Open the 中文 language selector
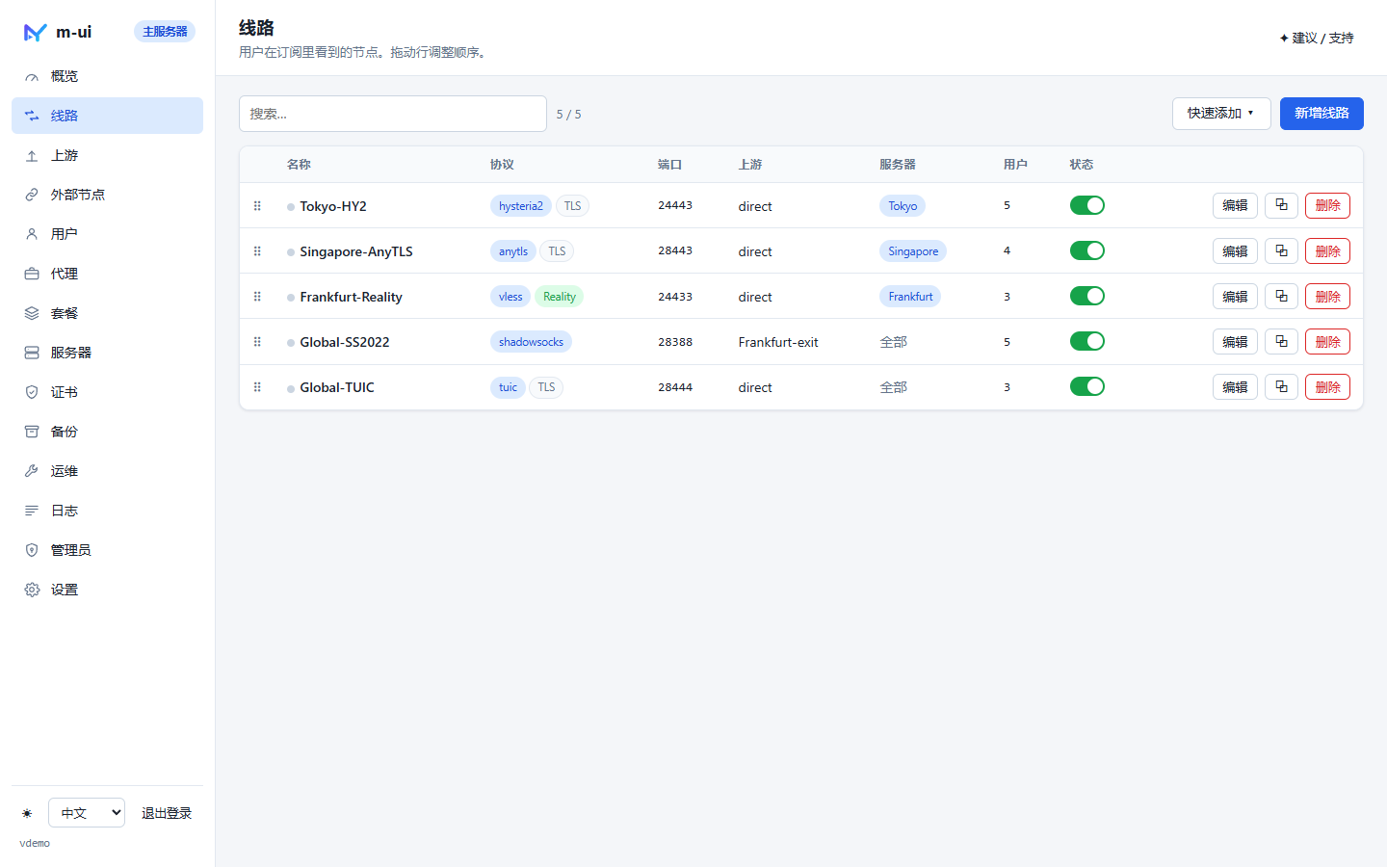 click(87, 813)
